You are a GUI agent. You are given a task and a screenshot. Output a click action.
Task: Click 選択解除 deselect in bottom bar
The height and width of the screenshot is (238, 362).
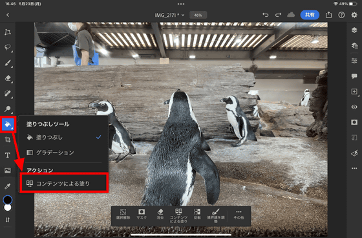tap(123, 215)
